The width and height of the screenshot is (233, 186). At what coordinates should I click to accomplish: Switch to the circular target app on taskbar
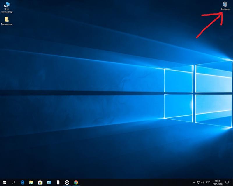pos(67,182)
